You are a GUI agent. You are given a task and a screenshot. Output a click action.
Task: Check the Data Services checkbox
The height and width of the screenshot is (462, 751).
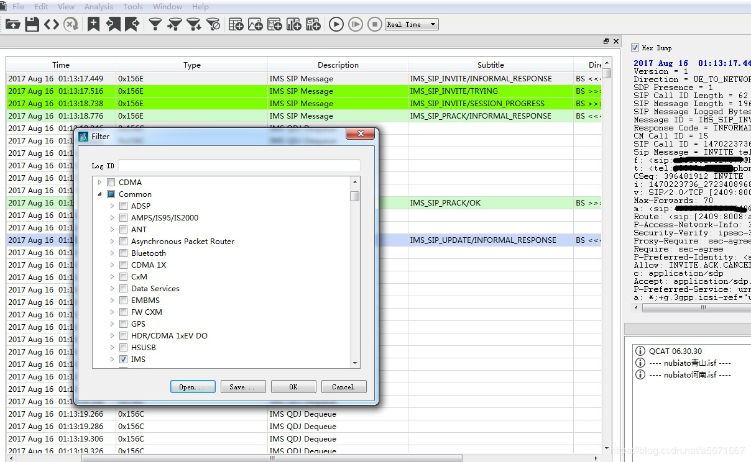point(123,289)
